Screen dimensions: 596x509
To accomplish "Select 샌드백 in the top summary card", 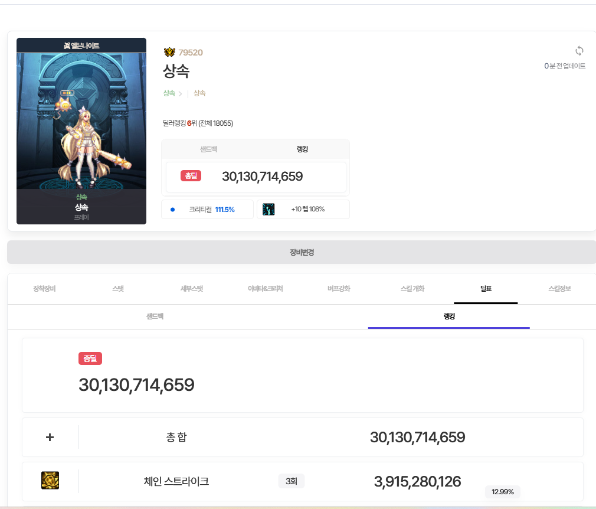I will coord(208,149).
